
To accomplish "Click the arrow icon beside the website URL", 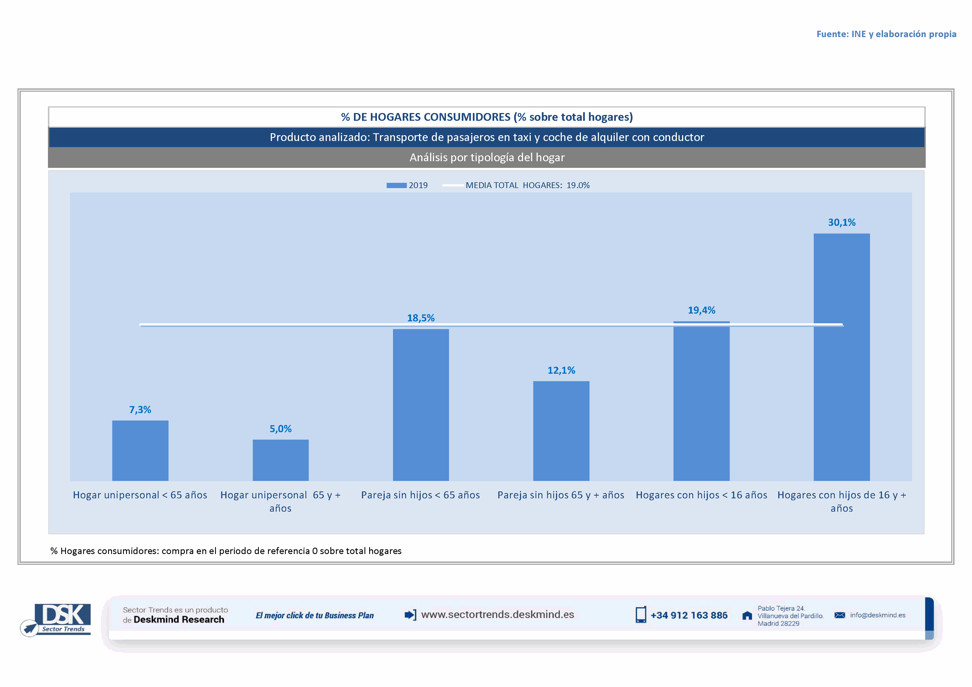I will (x=410, y=615).
